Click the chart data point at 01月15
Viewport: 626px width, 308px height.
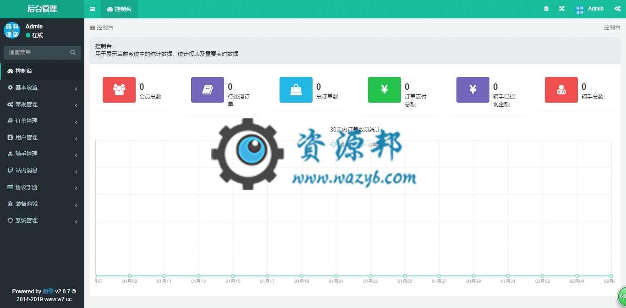233,276
